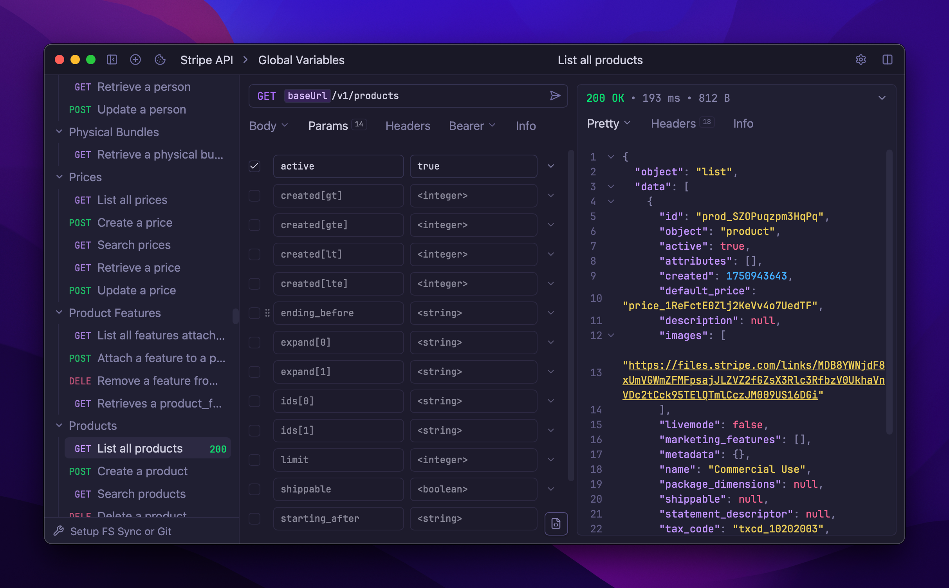Open the Bearer auth dropdown

(x=472, y=126)
